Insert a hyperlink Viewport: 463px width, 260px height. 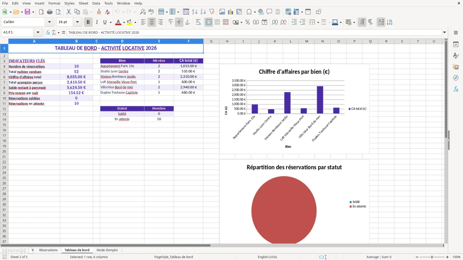tap(261, 12)
